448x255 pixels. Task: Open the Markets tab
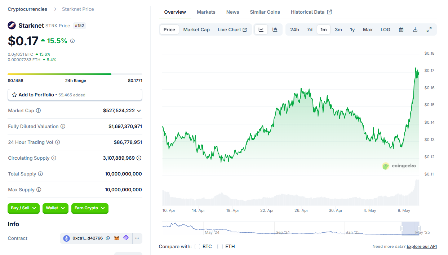point(206,12)
